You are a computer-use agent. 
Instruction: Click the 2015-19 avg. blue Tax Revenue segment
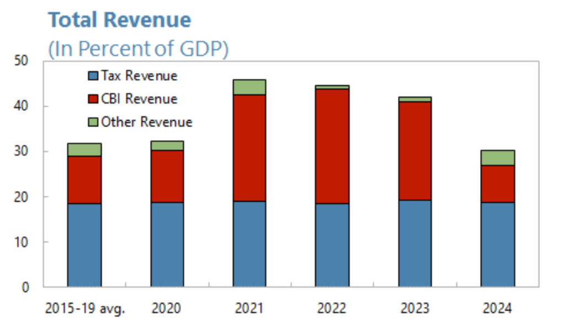tap(84, 245)
